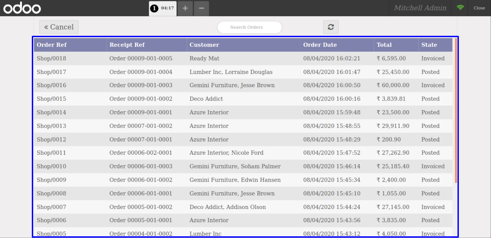Select order Shop/0016 row
This screenshot has width=491, height=238.
coord(243,85)
